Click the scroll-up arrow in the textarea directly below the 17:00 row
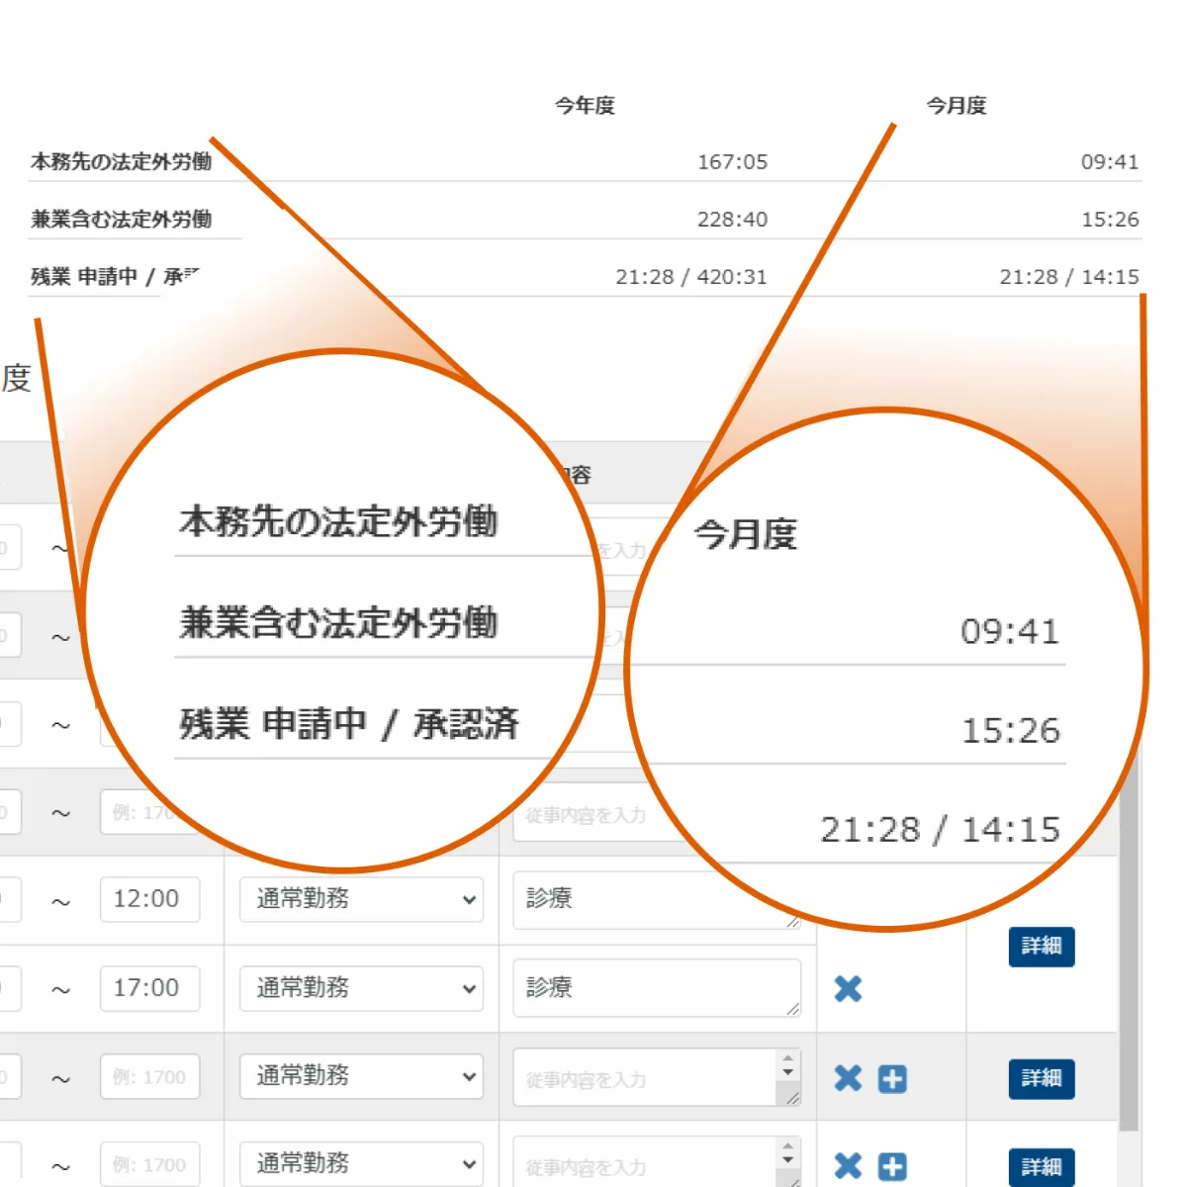 point(788,1058)
